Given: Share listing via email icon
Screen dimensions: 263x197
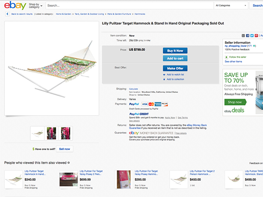Looking at the screenshot, I should coord(243,35).
